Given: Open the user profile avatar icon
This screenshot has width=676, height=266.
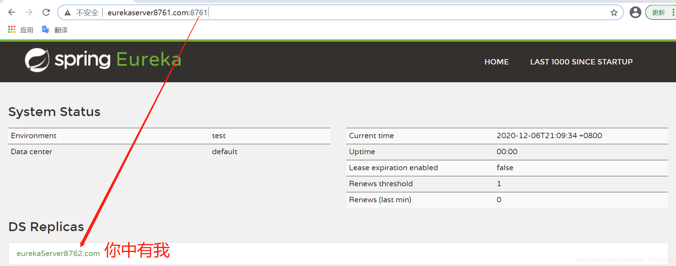Looking at the screenshot, I should click(635, 12).
